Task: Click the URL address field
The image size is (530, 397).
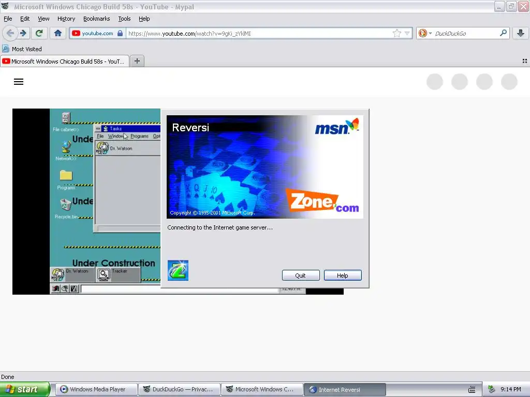Action: 260,33
